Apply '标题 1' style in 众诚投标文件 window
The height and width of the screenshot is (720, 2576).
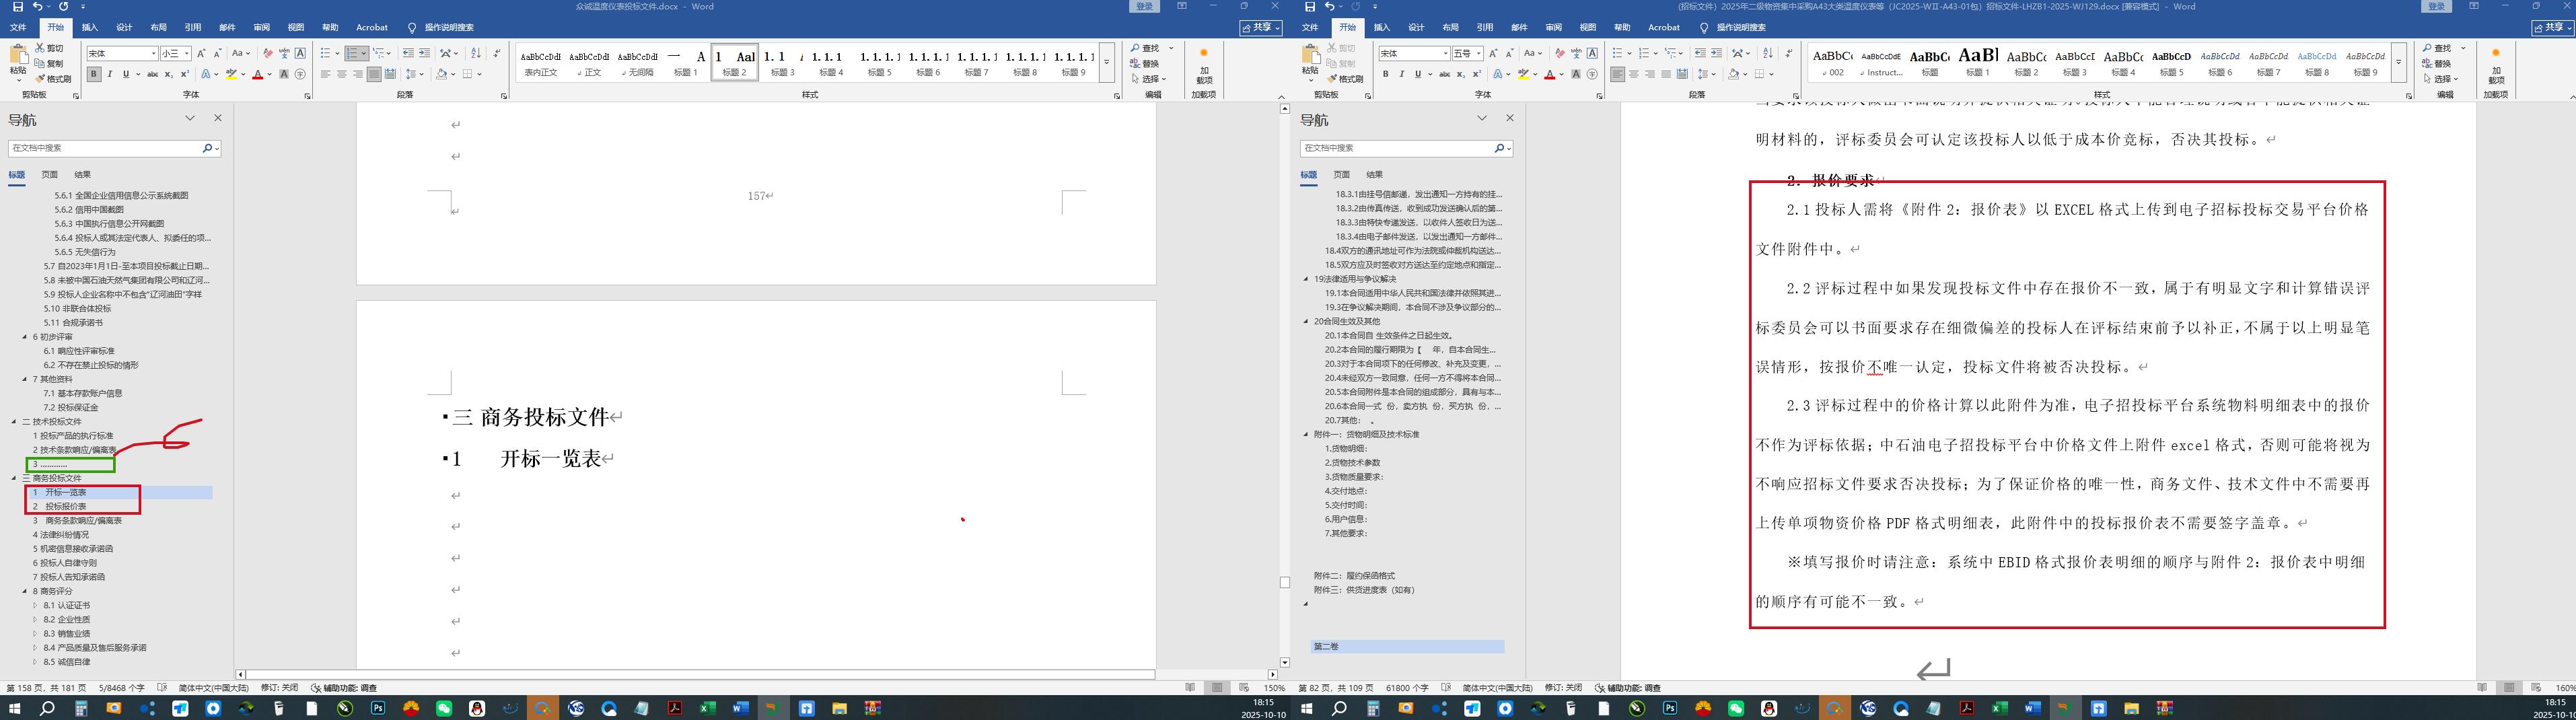tap(686, 62)
